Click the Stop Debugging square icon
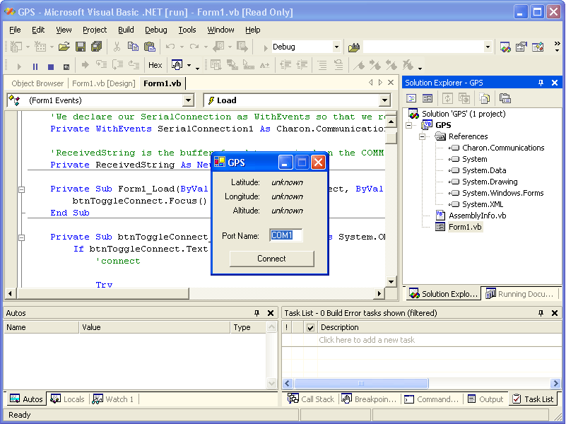The image size is (566, 424). (50, 66)
